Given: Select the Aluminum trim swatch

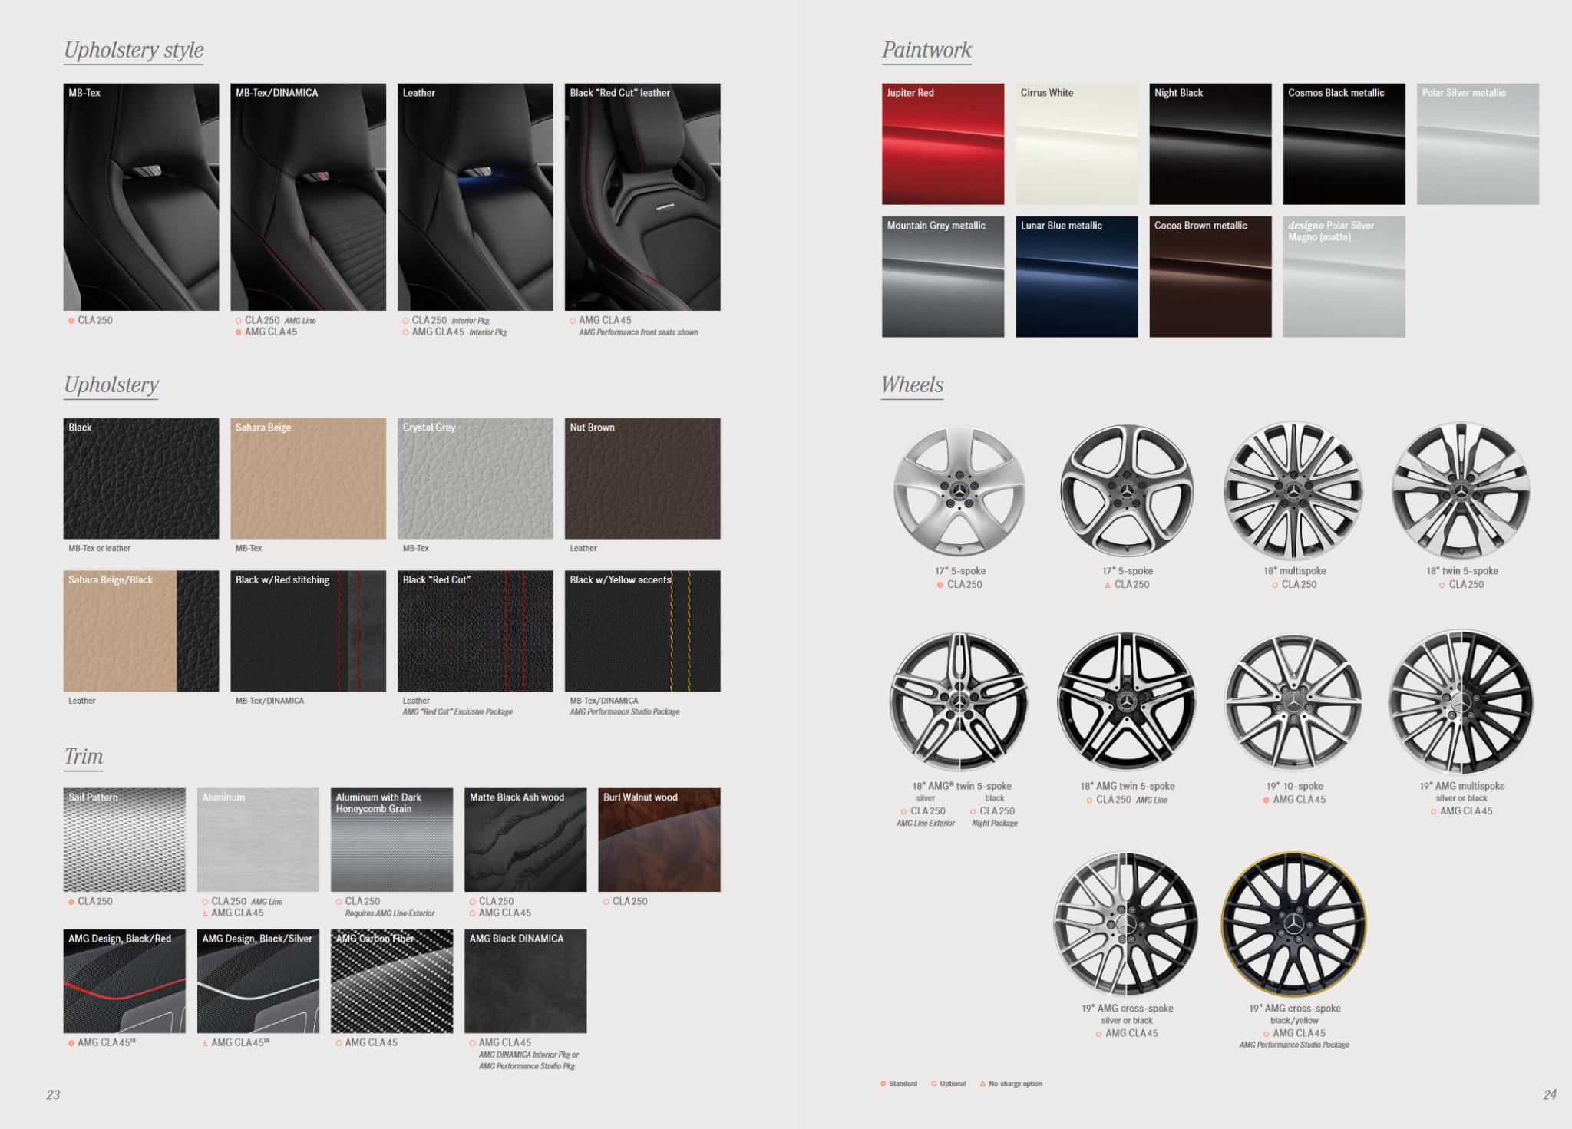Looking at the screenshot, I should pos(258,840).
